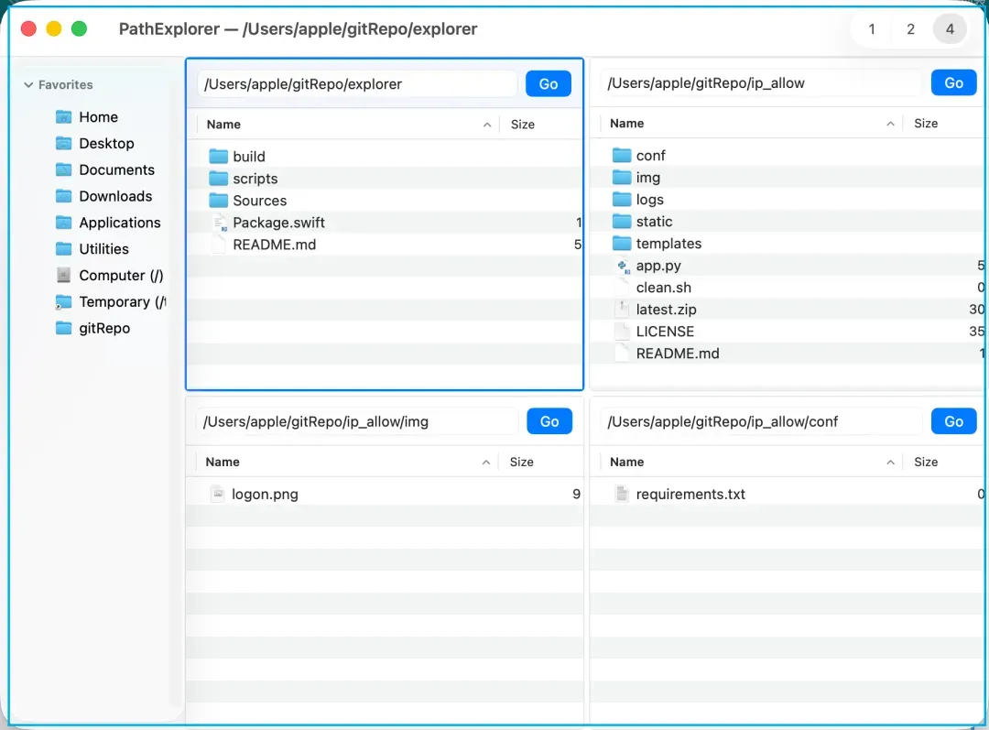Select the 'latest.zip' file name
Viewport: 989px width, 730px height.
(666, 310)
